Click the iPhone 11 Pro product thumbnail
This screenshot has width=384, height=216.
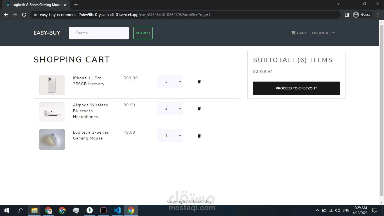pos(52,85)
